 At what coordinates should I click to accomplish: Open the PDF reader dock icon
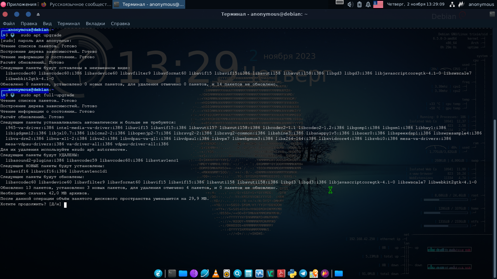[x=281, y=273]
